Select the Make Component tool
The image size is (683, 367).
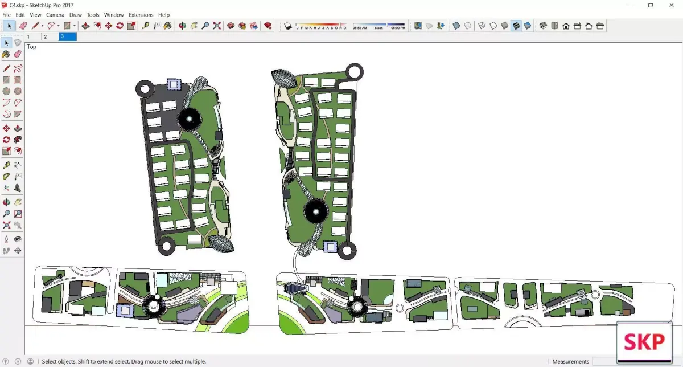click(18, 43)
